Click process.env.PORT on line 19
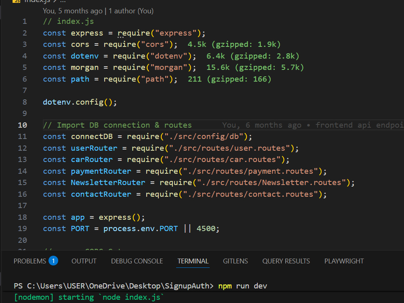Screen dimensions: 404x303 (x=141, y=229)
